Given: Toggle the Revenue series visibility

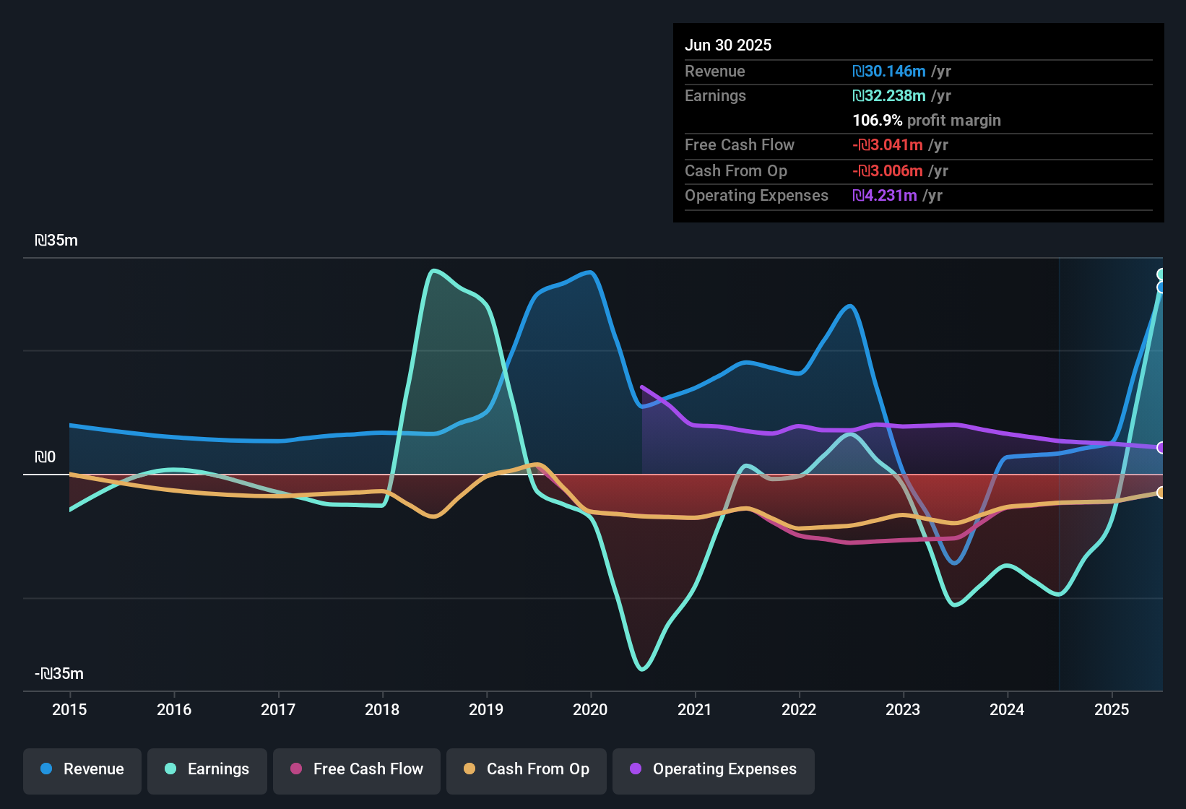Looking at the screenshot, I should point(82,770).
